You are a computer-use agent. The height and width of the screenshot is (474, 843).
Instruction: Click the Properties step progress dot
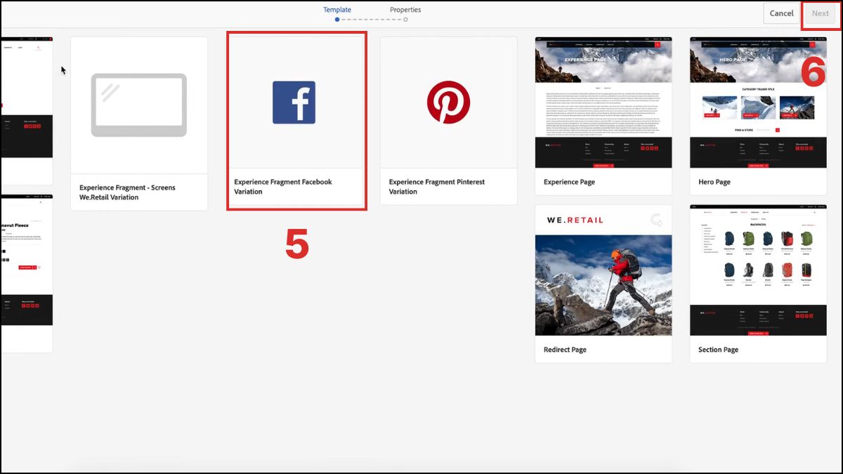(405, 20)
